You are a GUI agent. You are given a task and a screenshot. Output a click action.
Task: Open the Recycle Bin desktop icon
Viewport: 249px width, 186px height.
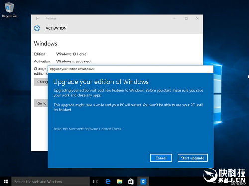point(9,10)
